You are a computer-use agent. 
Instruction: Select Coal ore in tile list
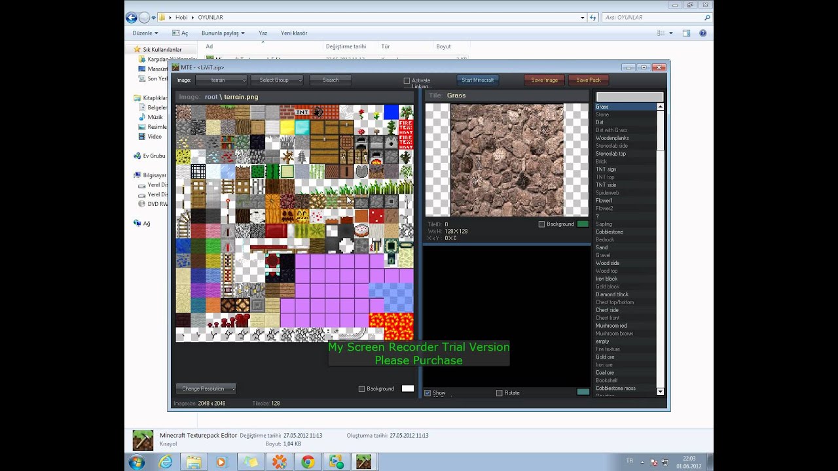pos(605,373)
